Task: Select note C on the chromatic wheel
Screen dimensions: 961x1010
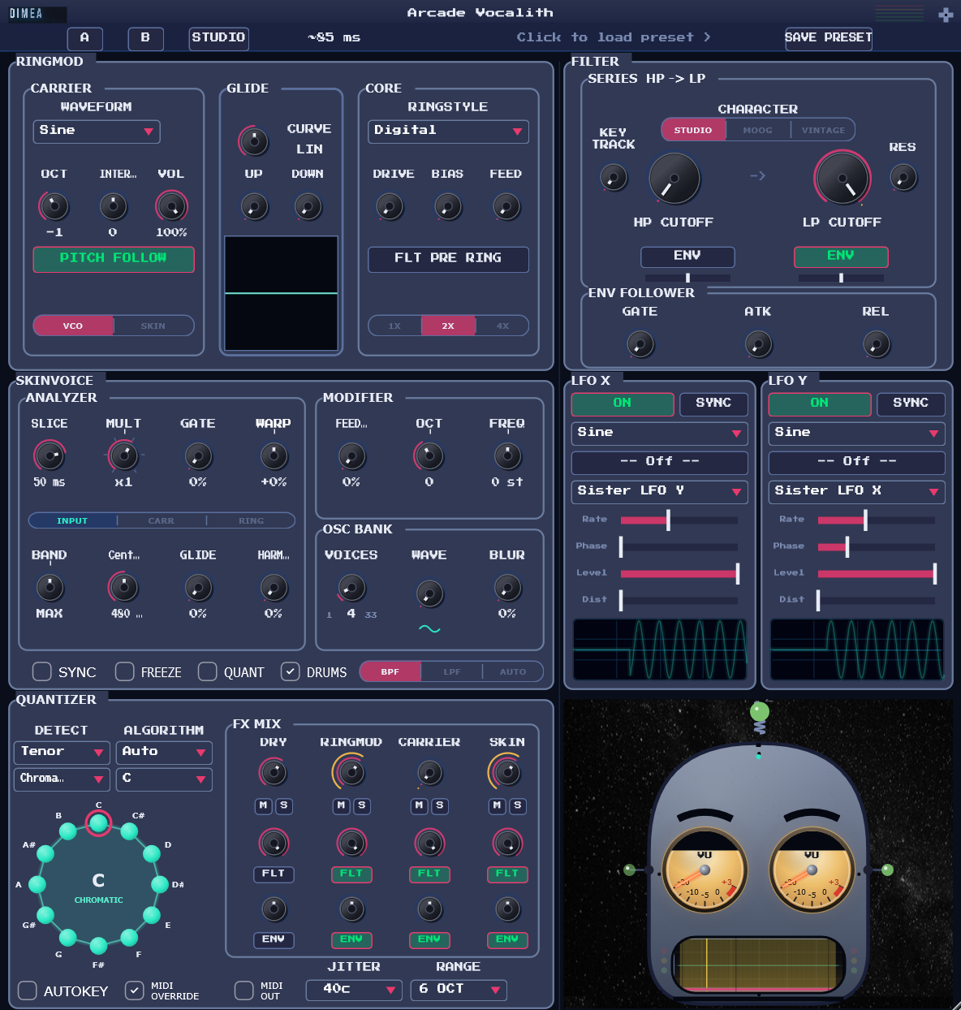Action: coord(98,823)
